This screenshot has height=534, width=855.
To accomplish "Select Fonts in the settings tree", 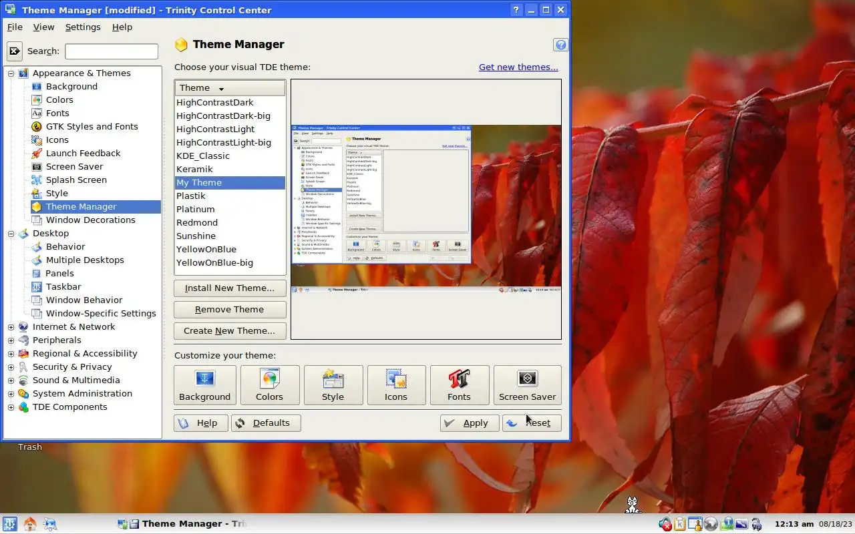I will pyautogui.click(x=57, y=113).
